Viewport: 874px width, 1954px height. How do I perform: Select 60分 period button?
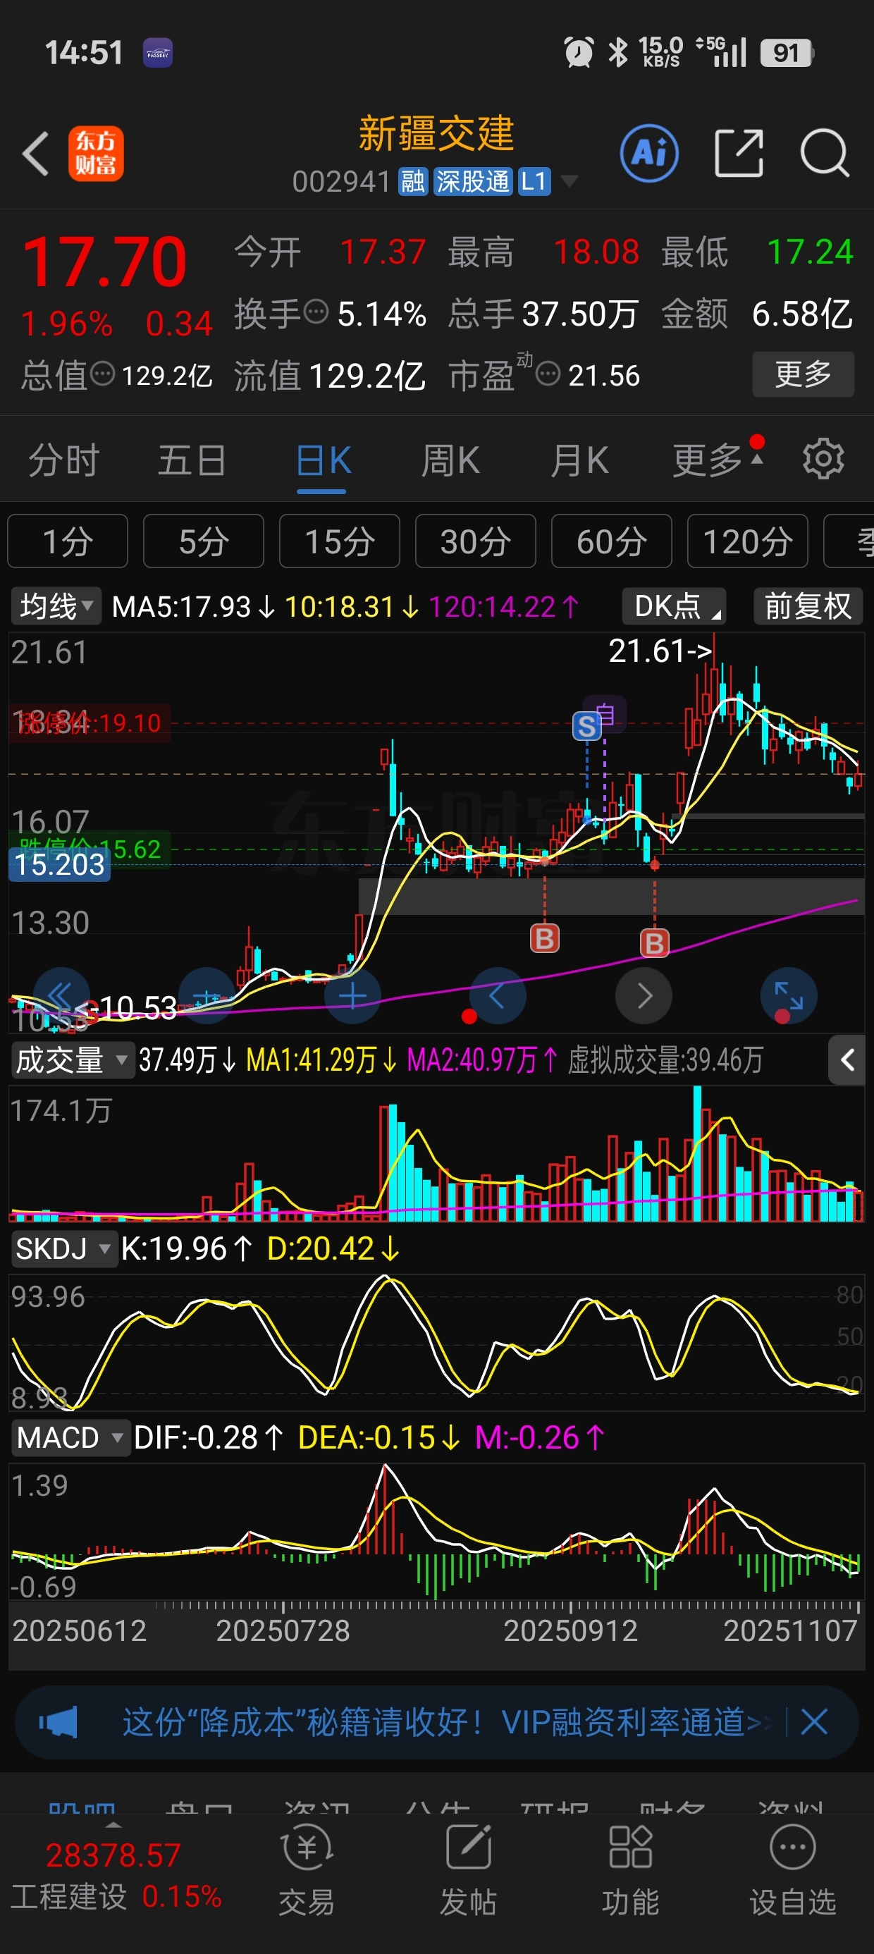click(612, 541)
